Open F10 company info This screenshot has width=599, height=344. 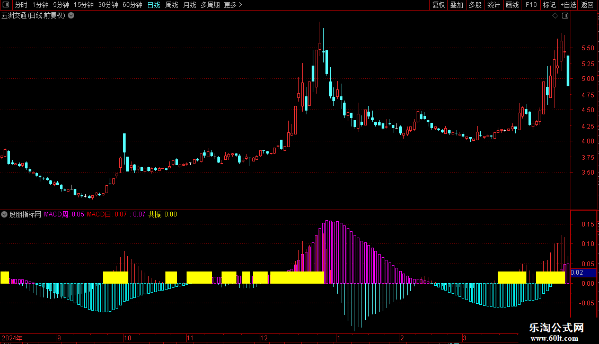point(531,5)
